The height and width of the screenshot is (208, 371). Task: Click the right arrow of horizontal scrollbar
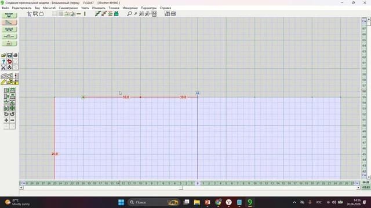tap(358, 188)
